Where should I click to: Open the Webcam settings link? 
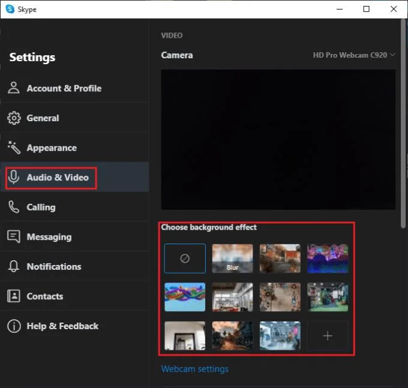(x=194, y=369)
